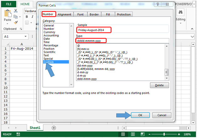Switch to the Number tab

48,14
